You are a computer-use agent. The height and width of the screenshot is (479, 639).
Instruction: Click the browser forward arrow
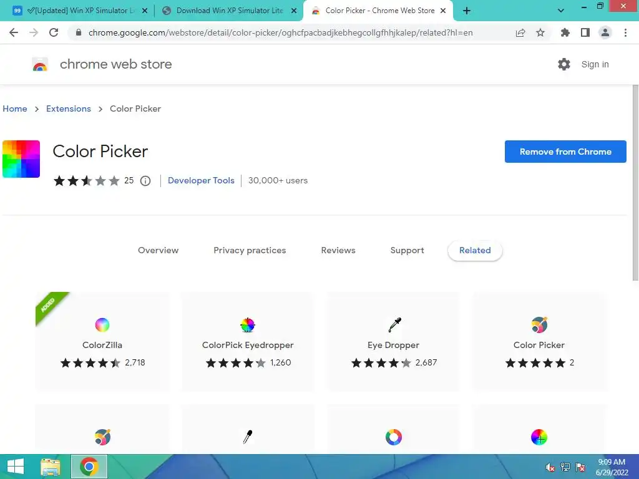(x=34, y=32)
